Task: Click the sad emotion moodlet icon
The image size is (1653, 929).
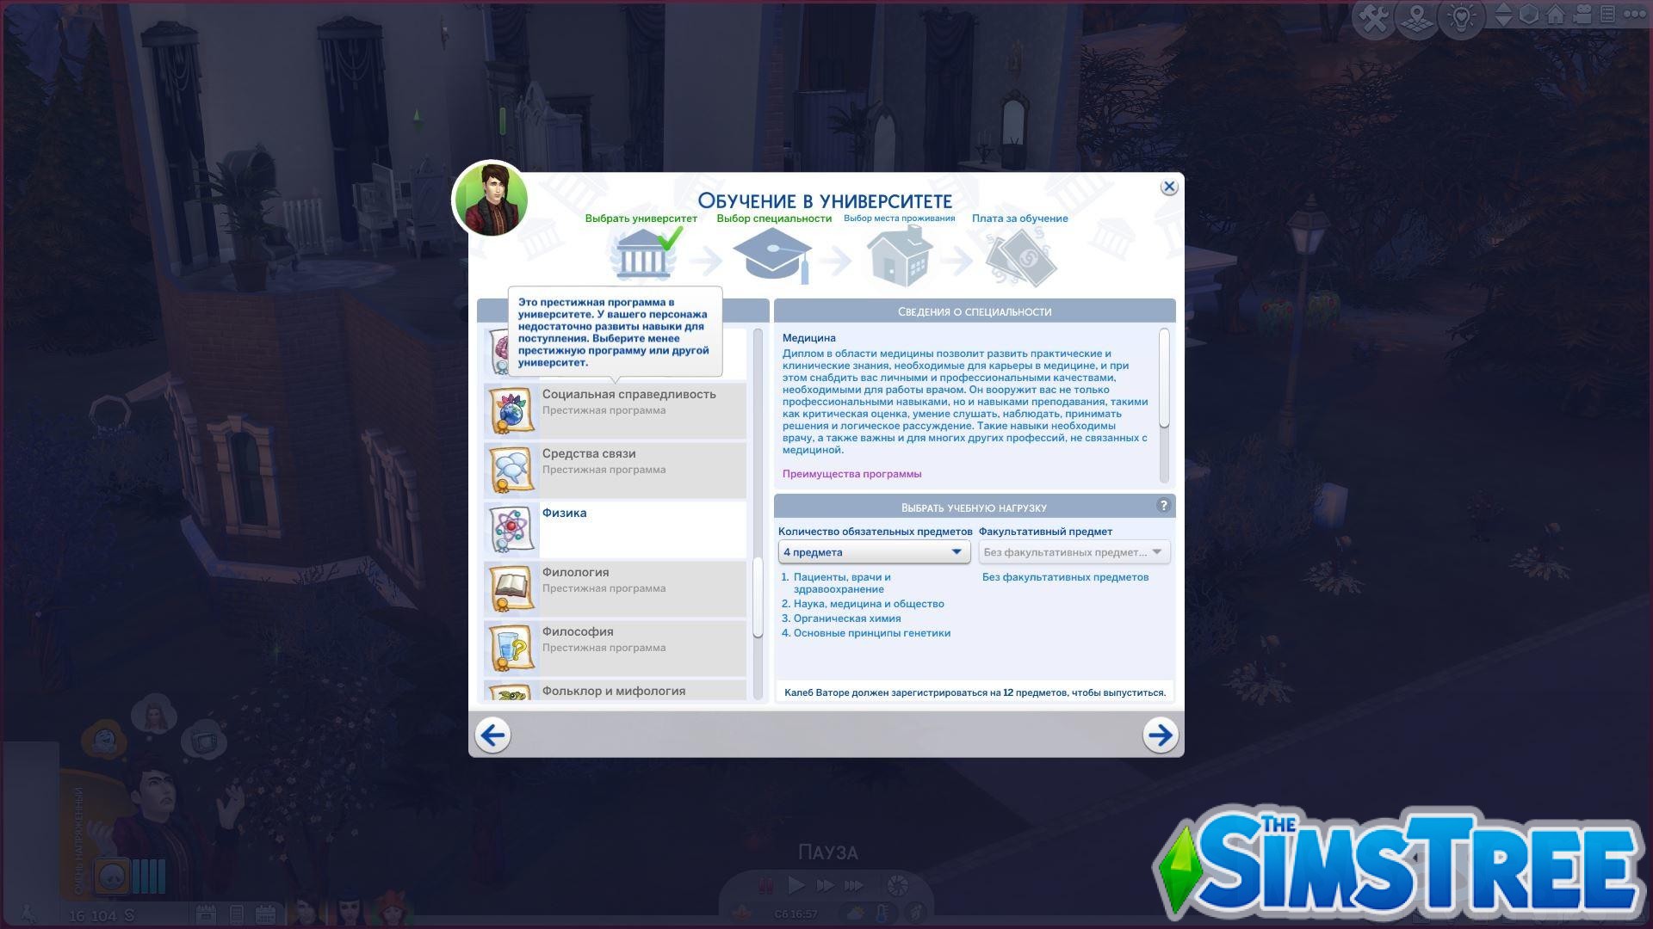Action: [112, 877]
